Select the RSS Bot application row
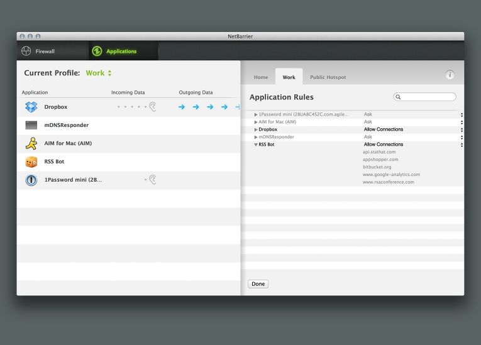481x345 pixels. pyautogui.click(x=129, y=162)
